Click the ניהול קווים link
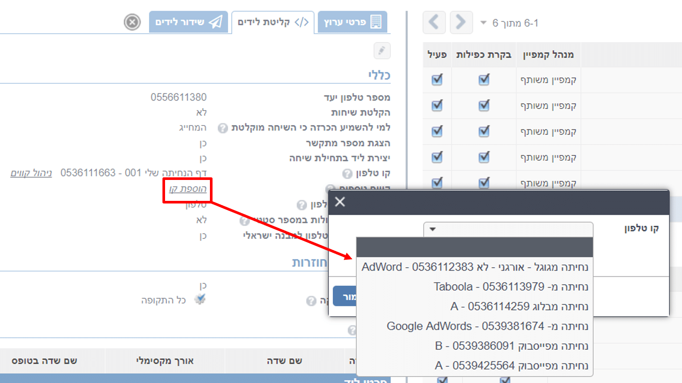This screenshot has width=682, height=383. click(x=31, y=173)
